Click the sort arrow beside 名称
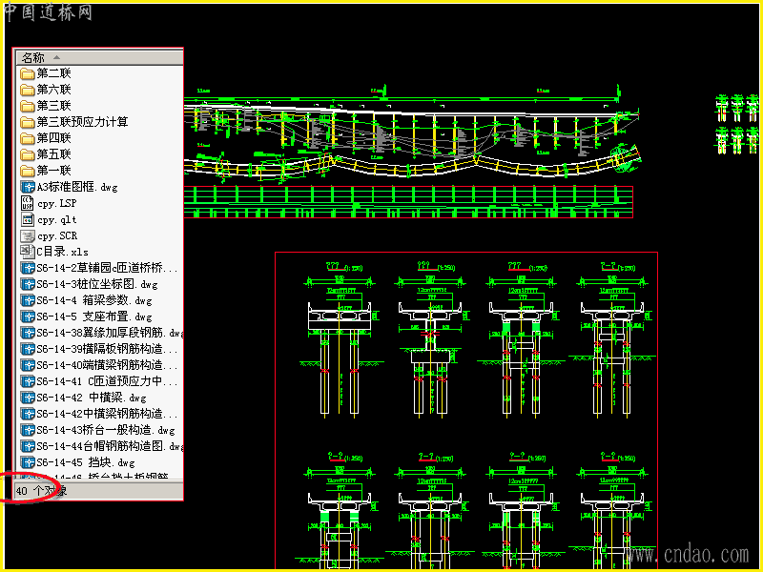This screenshot has height=572, width=763. [57, 57]
